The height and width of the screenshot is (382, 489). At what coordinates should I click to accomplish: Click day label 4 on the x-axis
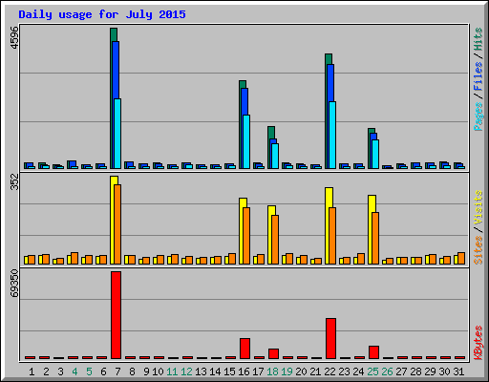coord(74,371)
